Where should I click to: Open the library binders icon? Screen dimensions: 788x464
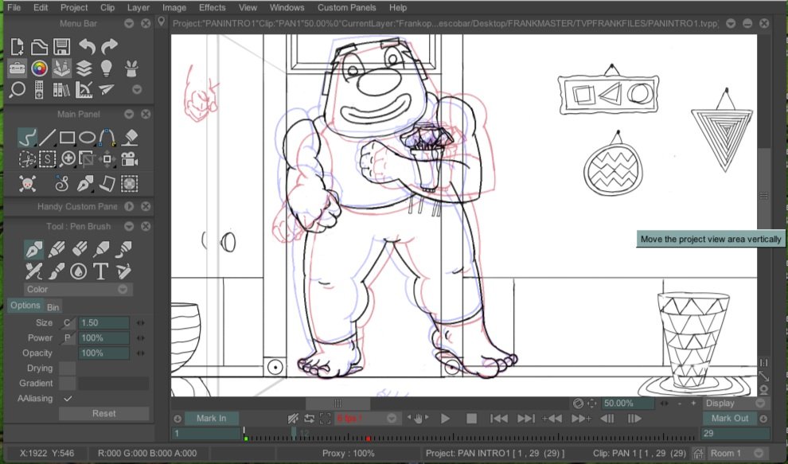[61, 90]
